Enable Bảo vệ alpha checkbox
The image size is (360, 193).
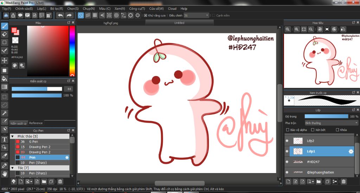(x=288, y=130)
